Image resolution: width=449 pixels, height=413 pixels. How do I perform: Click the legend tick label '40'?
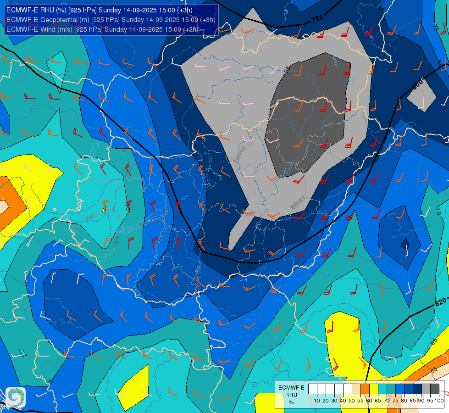click(x=343, y=401)
